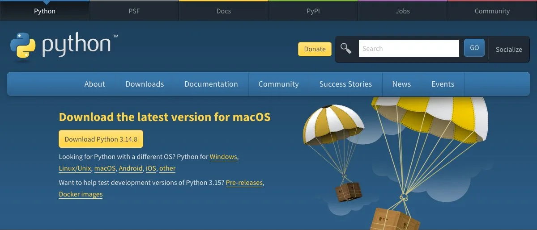Viewport: 537px width, 230px height.
Task: Open the Downloads navigation menu
Action: [145, 84]
